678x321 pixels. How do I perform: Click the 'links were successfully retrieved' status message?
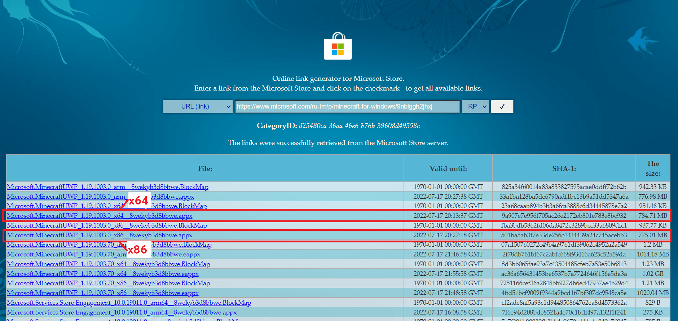pos(338,143)
